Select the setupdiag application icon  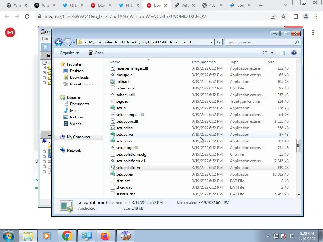(x=113, y=128)
